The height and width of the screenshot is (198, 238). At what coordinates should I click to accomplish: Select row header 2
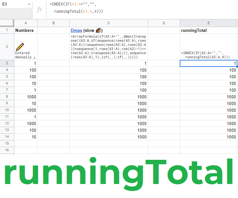(7, 46)
